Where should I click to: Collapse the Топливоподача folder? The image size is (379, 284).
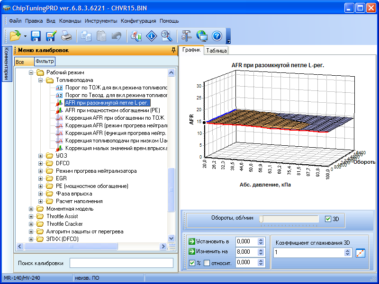(41, 80)
